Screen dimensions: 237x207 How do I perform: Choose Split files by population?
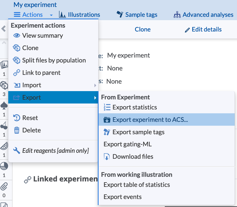pyautogui.click(x=53, y=60)
